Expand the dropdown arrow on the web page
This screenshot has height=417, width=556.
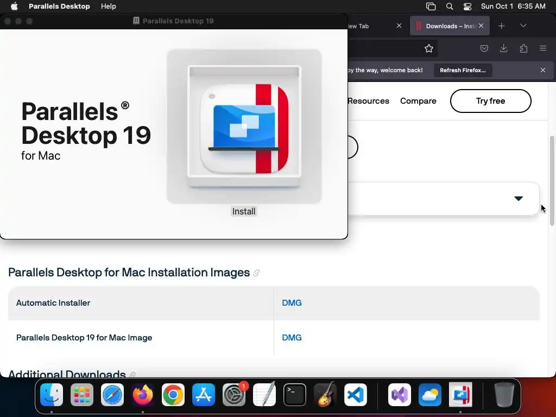[519, 199]
